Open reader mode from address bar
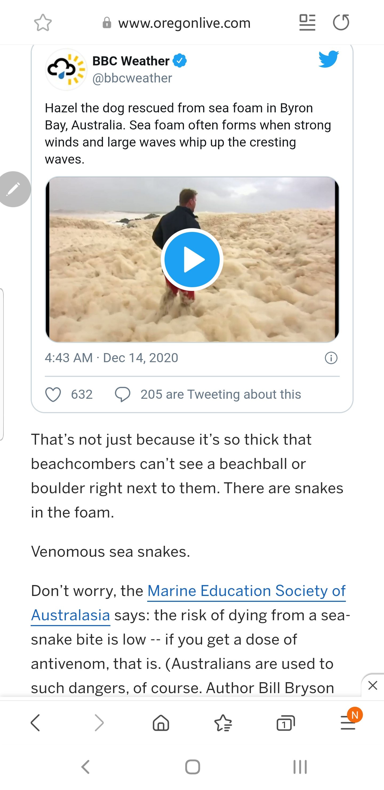Viewport: 384px width, 790px height. tap(307, 23)
